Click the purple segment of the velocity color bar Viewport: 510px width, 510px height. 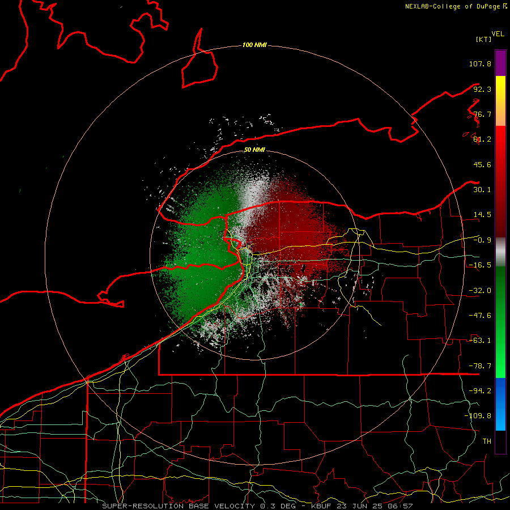(x=500, y=63)
